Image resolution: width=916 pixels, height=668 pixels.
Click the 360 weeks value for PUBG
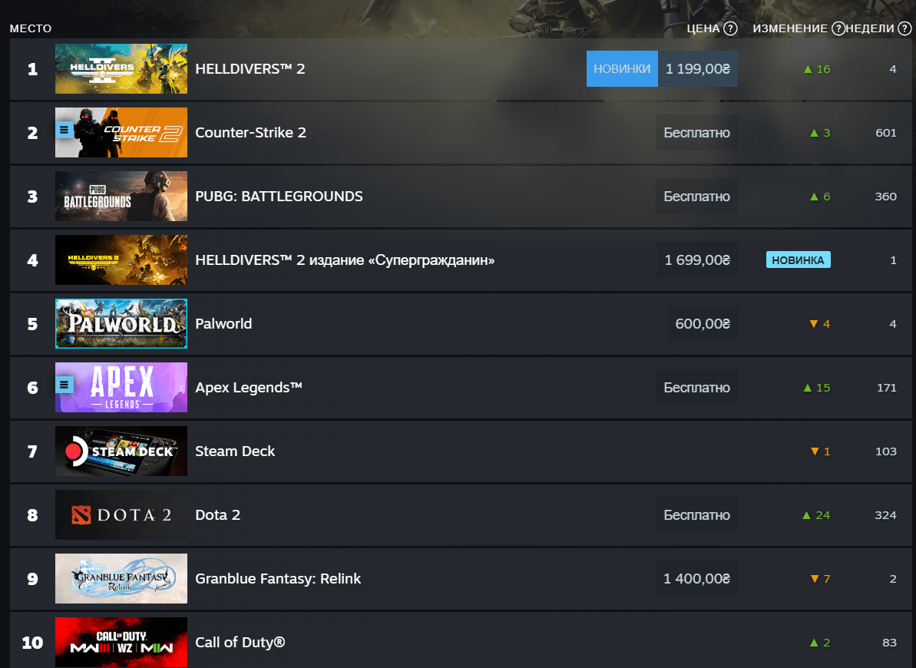point(885,197)
